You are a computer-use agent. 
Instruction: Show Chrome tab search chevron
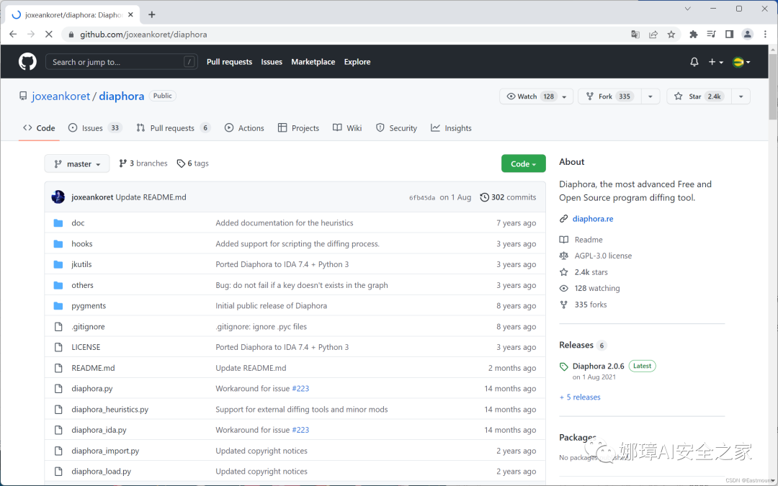click(x=688, y=9)
